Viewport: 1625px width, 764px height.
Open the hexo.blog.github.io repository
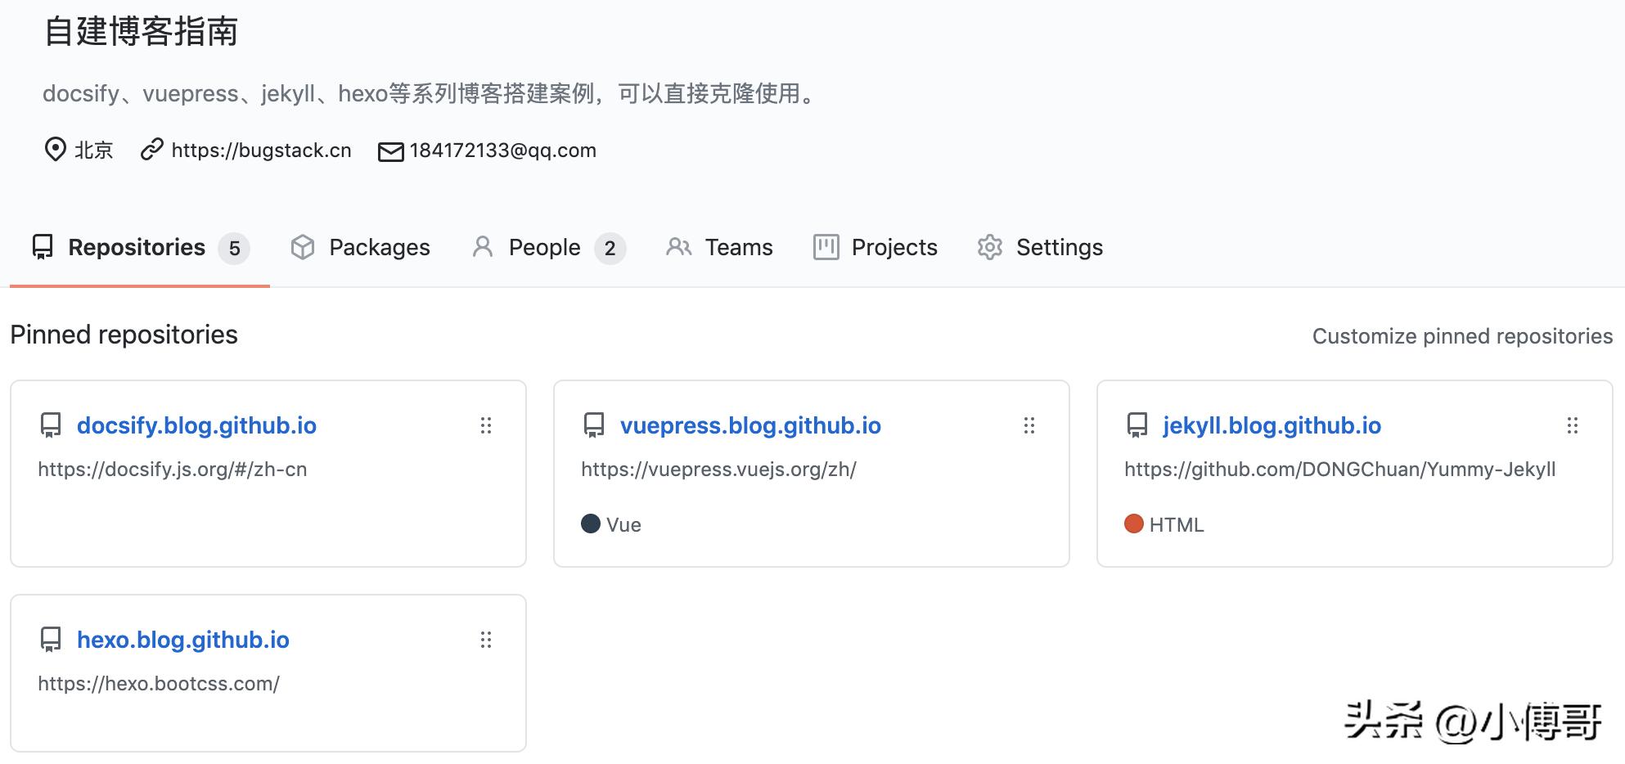pos(183,640)
